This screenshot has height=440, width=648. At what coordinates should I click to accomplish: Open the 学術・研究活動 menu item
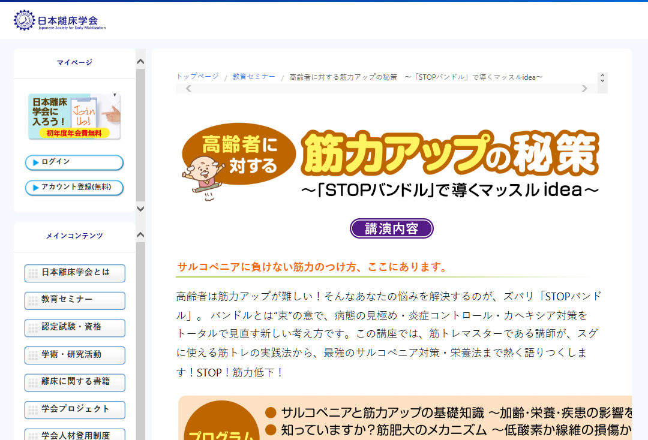tap(75, 355)
